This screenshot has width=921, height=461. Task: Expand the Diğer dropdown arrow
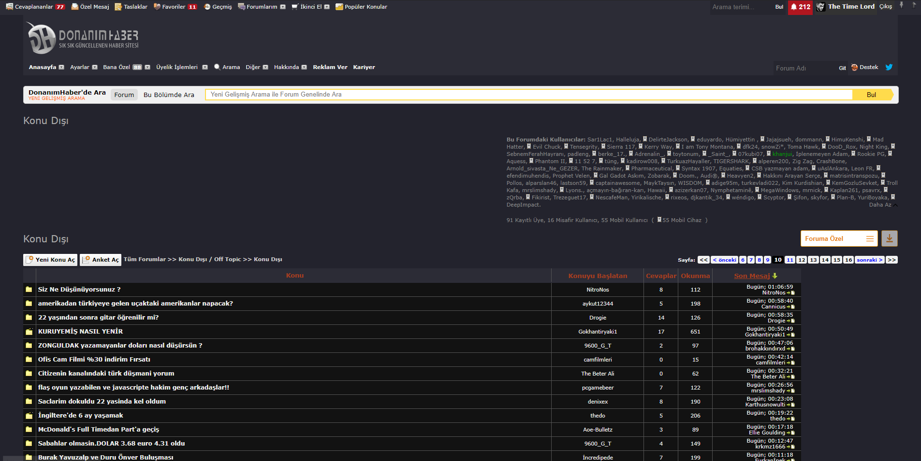point(265,68)
